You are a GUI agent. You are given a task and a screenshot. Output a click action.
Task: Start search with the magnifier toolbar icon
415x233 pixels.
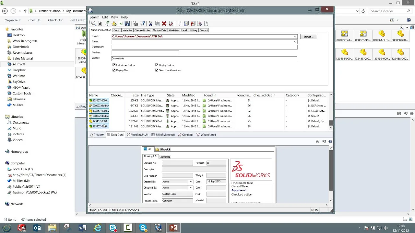coord(93,24)
